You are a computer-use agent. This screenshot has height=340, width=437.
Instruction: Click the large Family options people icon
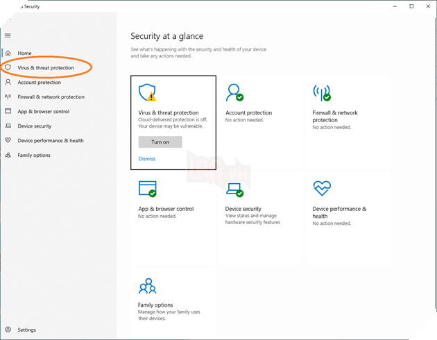(148, 286)
